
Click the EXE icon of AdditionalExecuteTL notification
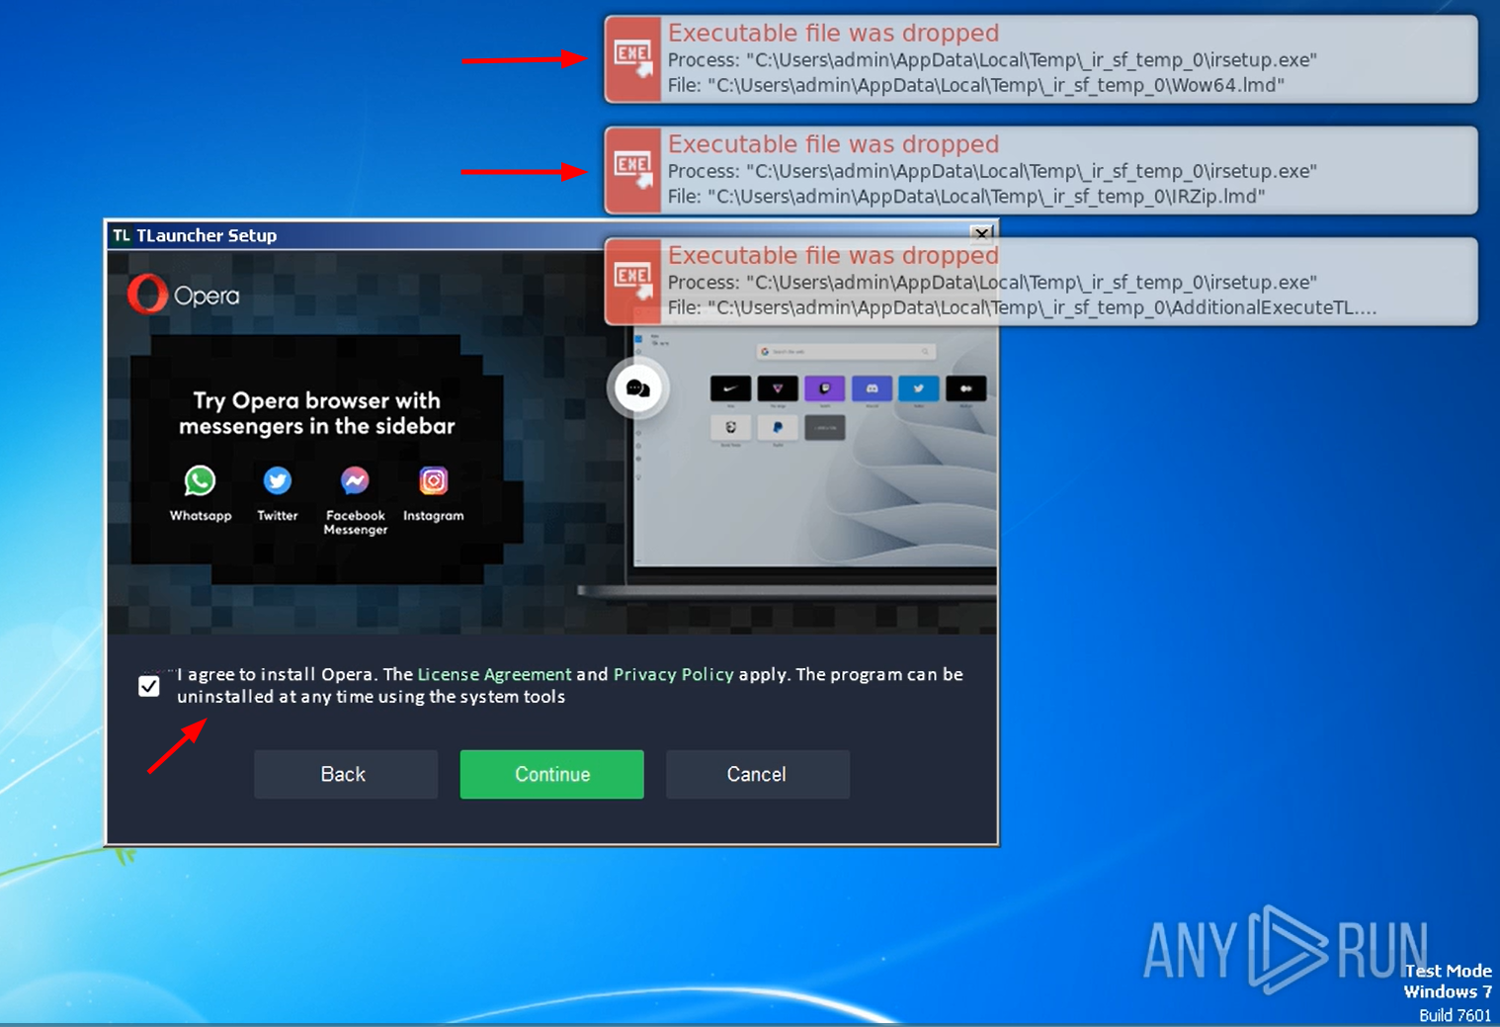coord(633,282)
